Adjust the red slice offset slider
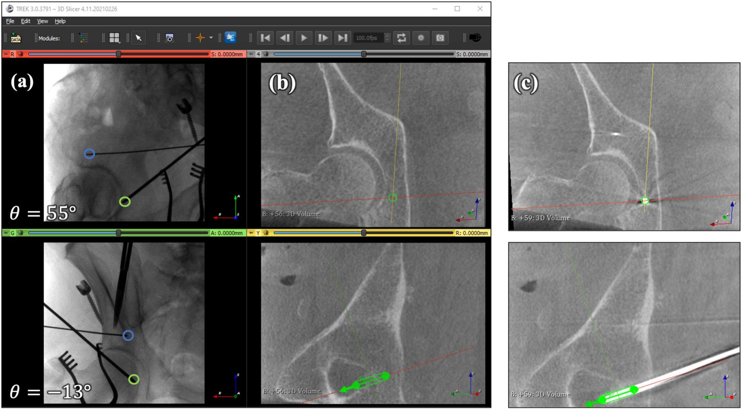This screenshot has height=409, width=742. pyautogui.click(x=119, y=54)
